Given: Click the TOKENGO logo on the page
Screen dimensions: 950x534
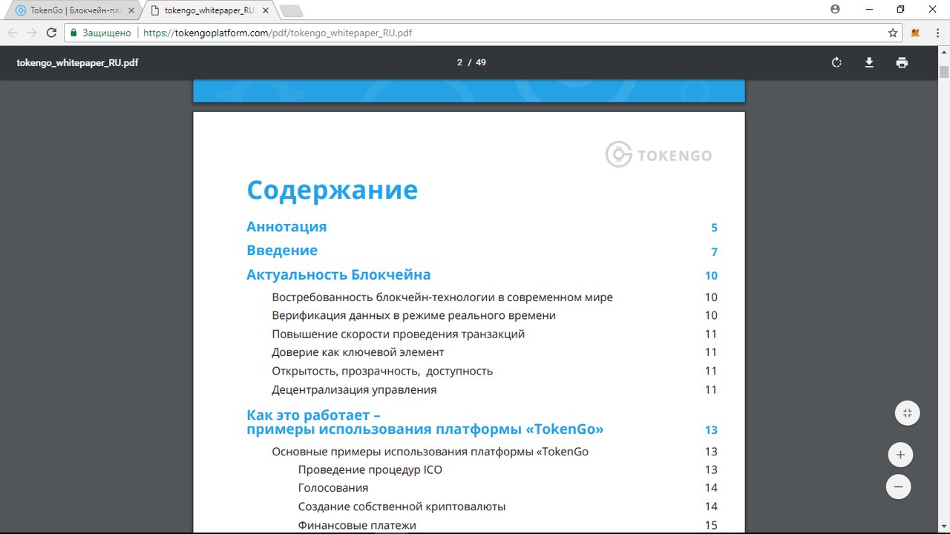Looking at the screenshot, I should pyautogui.click(x=658, y=155).
